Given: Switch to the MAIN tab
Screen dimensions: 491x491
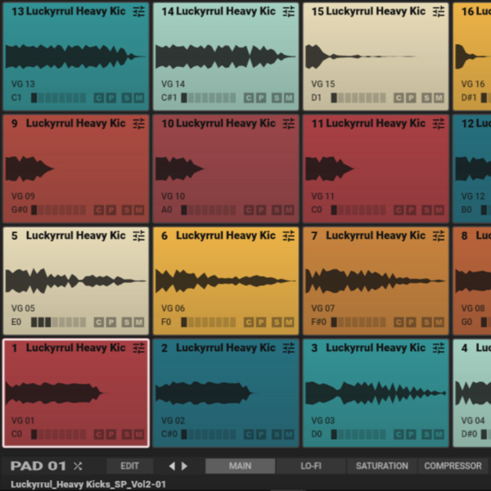Looking at the screenshot, I should click(240, 466).
